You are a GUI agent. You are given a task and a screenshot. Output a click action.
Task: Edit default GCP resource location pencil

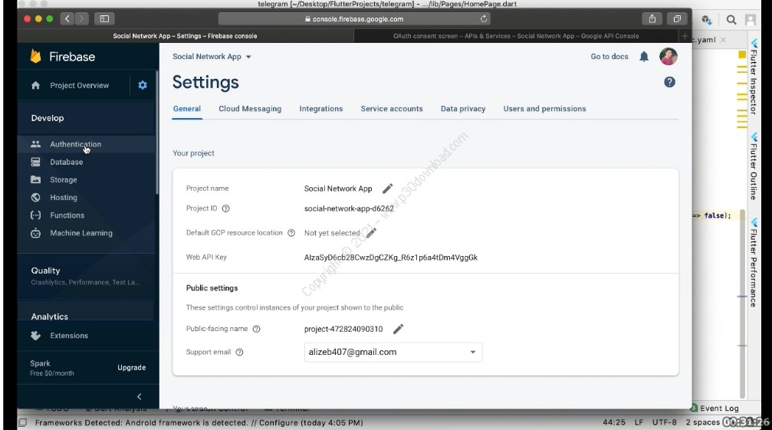pos(372,233)
